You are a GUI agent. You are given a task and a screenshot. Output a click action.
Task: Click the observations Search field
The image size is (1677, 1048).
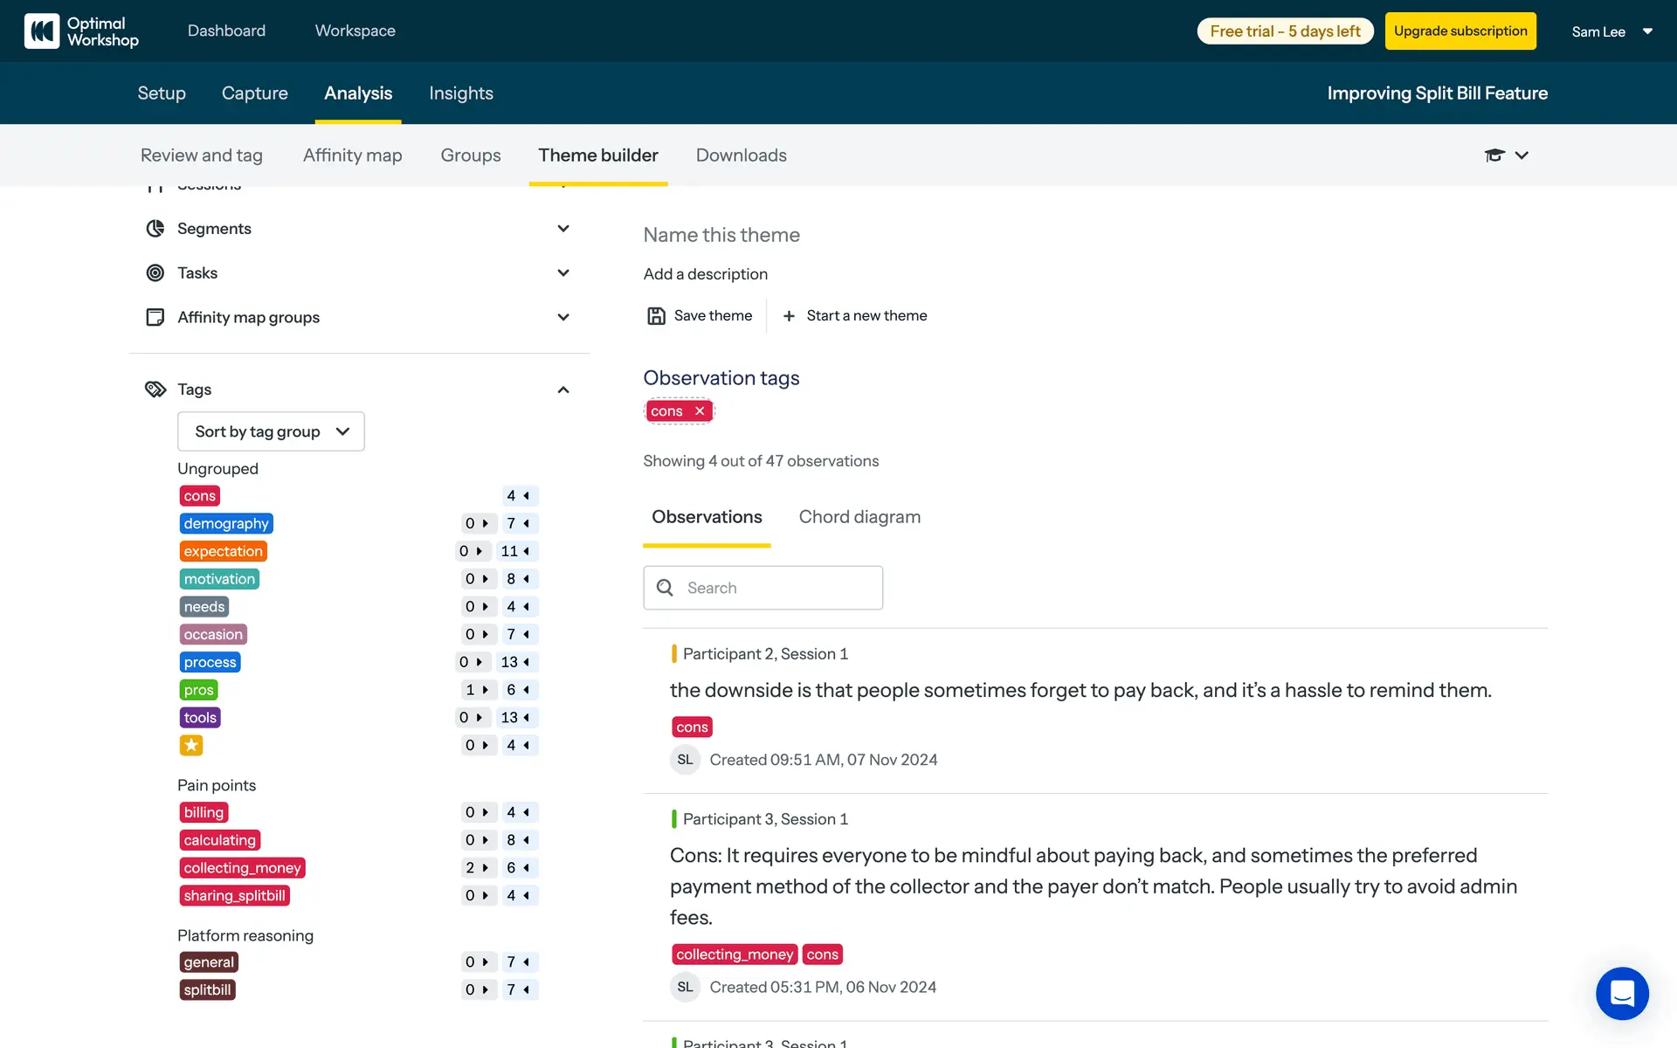777,588
